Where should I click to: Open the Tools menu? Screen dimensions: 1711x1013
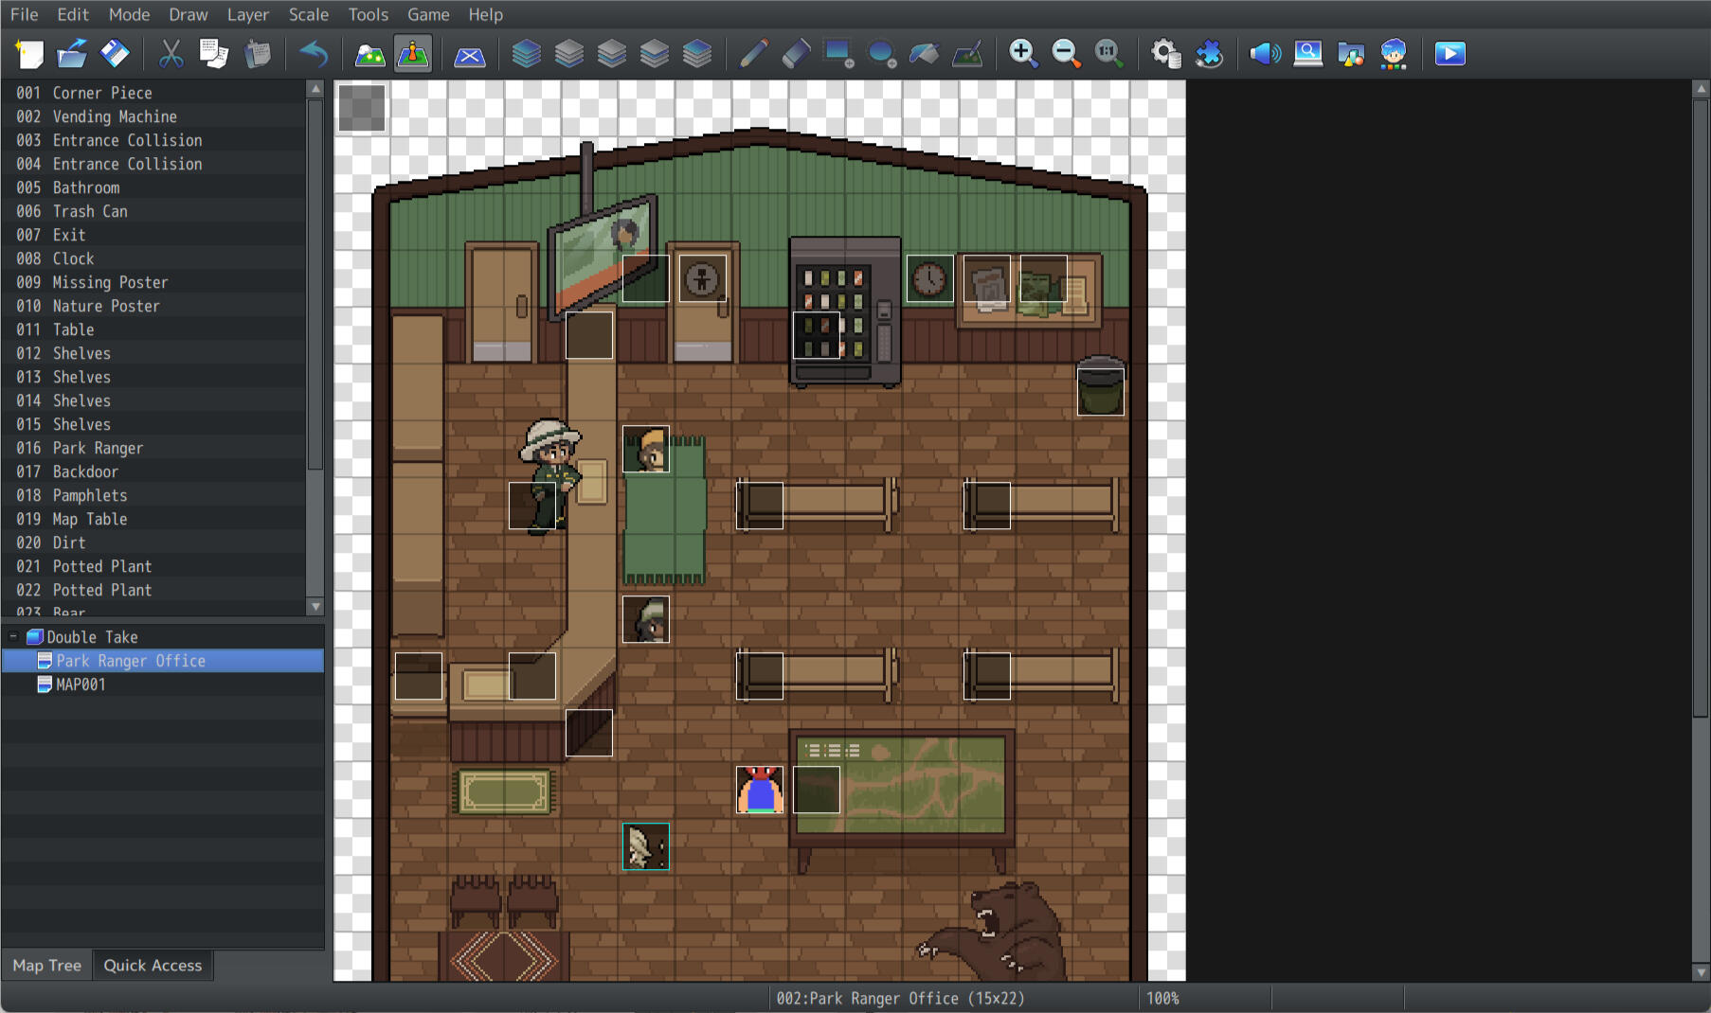click(x=368, y=14)
